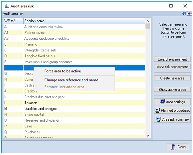The width and height of the screenshot is (193, 155).
Task: Select Tangible fixed assets row
Action: point(74,56)
